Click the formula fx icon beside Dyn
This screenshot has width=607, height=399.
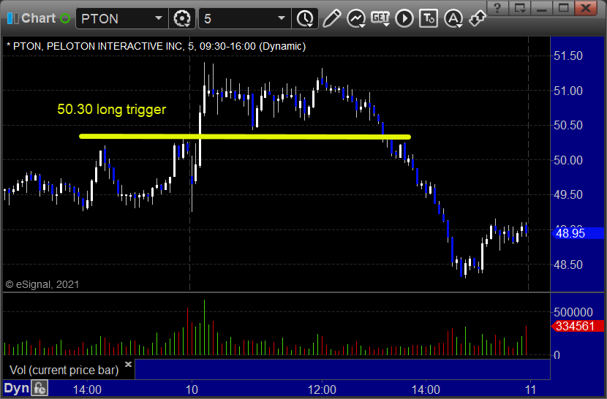point(39,388)
